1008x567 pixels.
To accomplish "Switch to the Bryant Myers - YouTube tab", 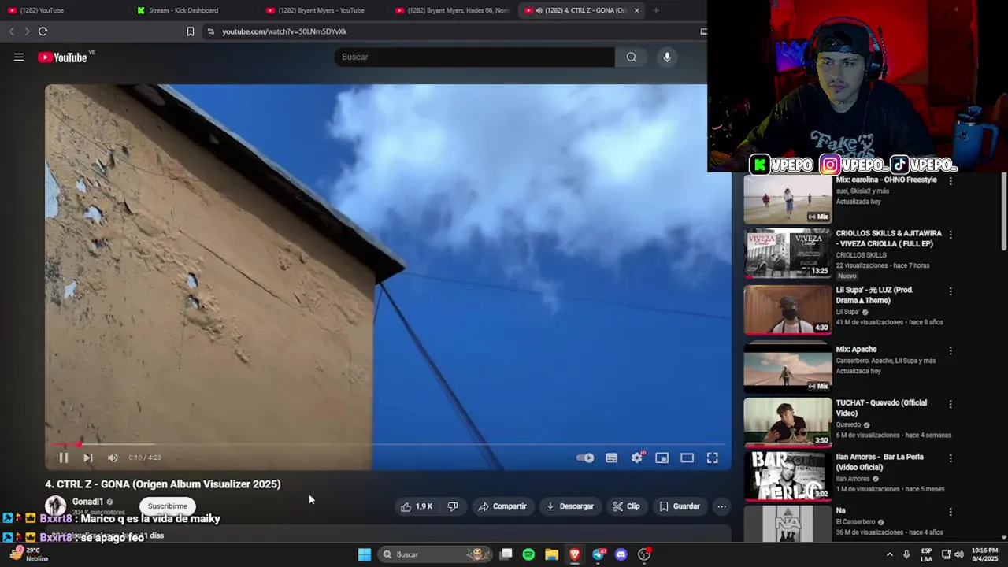I will [321, 10].
